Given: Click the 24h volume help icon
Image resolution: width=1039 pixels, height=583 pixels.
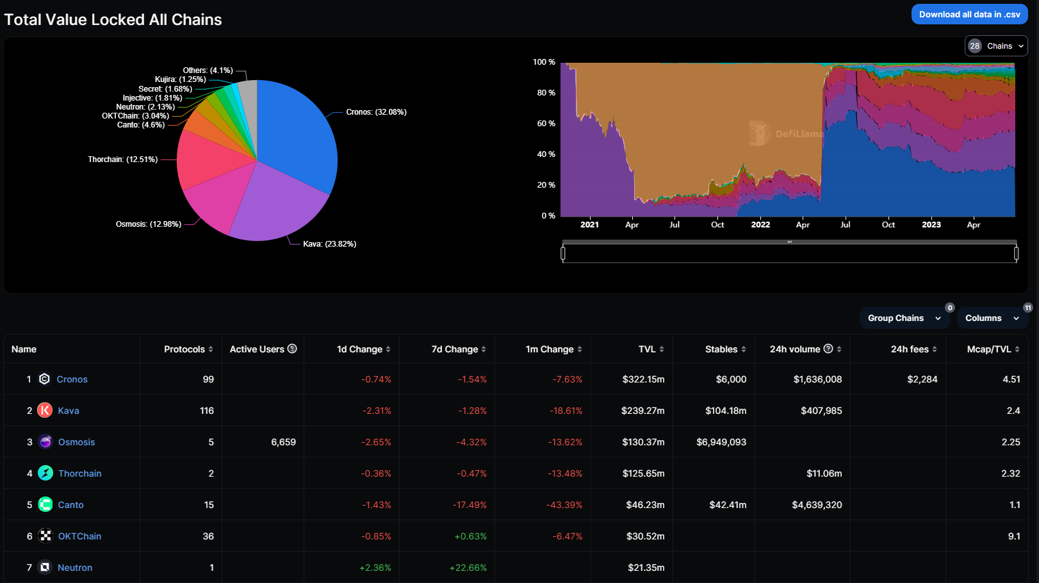Looking at the screenshot, I should (828, 349).
